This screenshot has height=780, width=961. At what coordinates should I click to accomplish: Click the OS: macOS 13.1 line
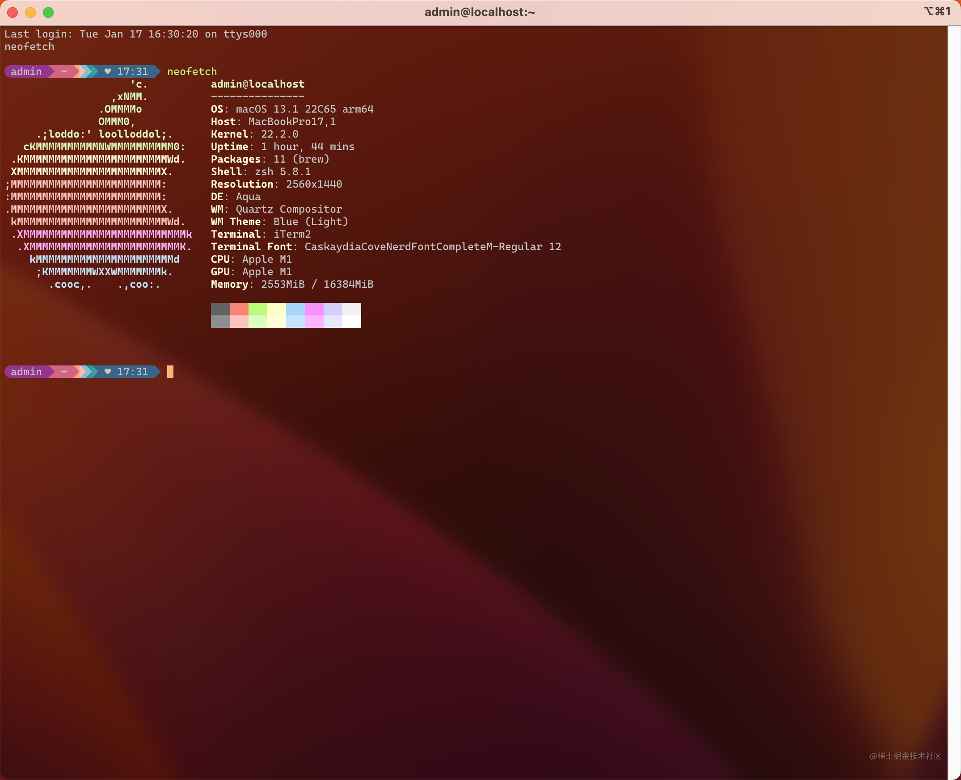pyautogui.click(x=292, y=109)
